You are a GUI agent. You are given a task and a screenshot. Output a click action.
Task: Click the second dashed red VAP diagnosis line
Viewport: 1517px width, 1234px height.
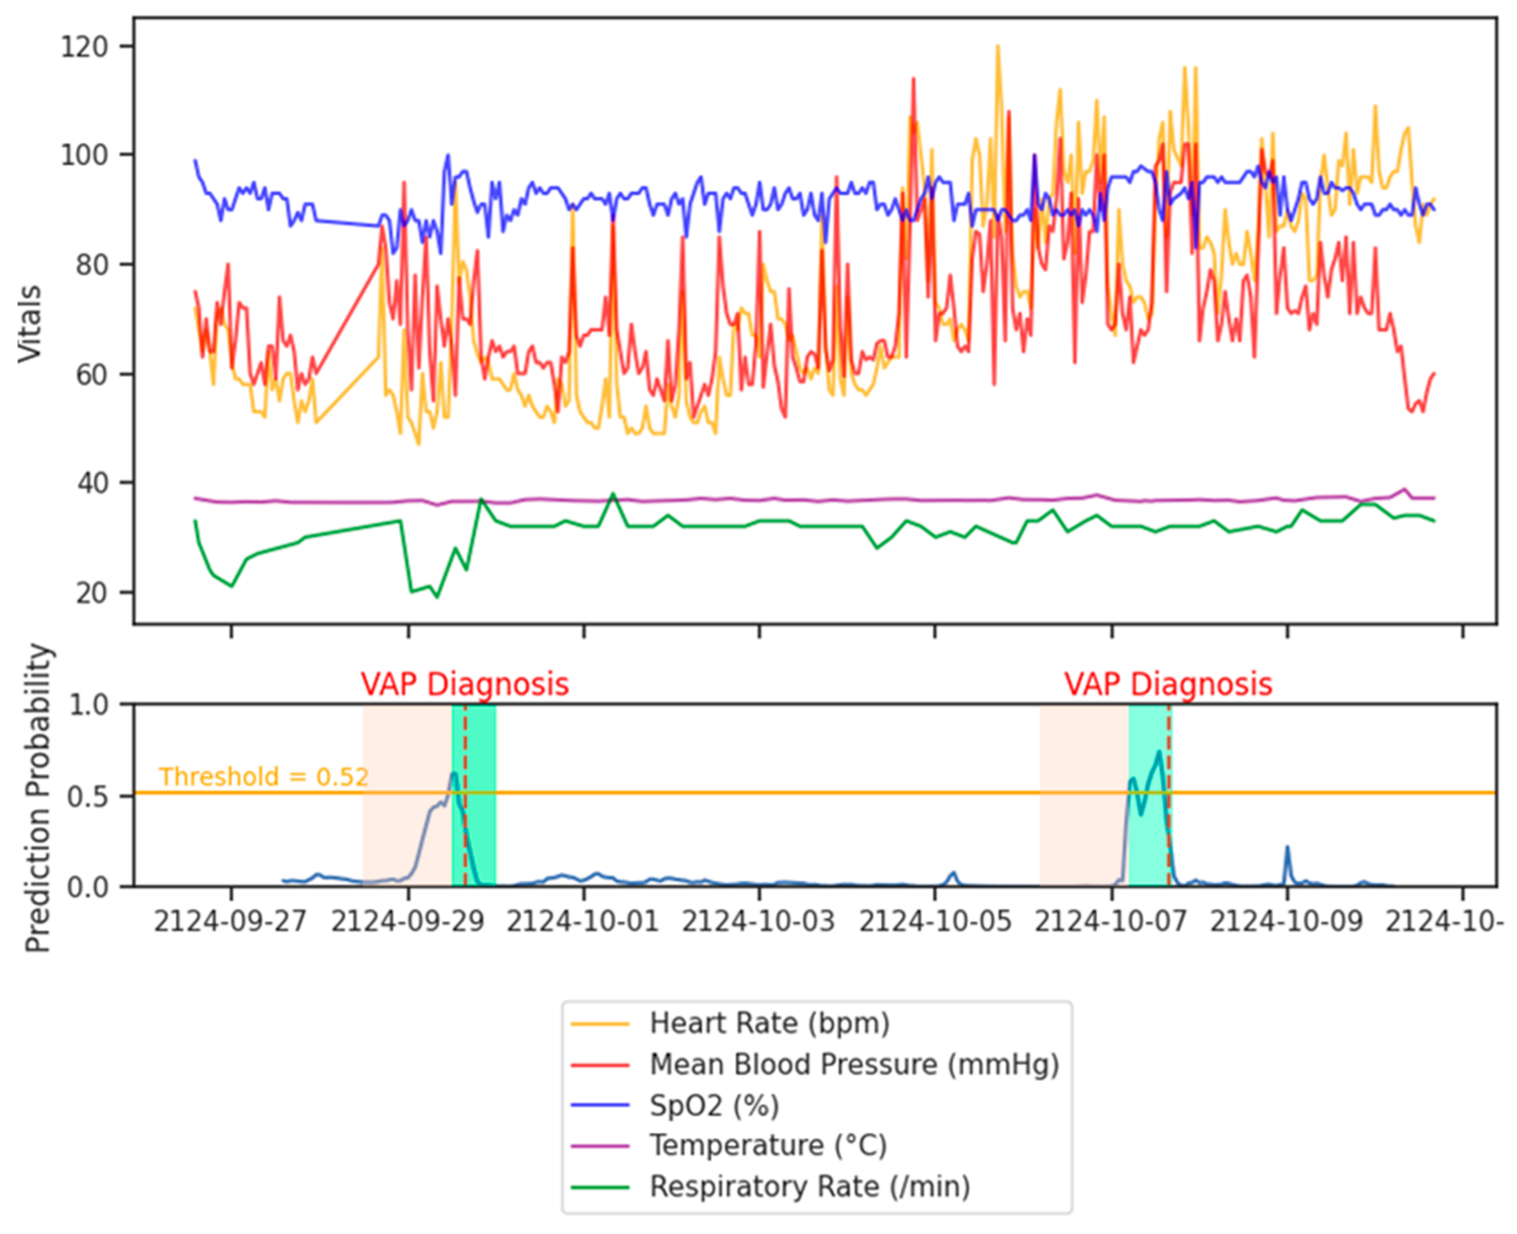tap(1169, 795)
